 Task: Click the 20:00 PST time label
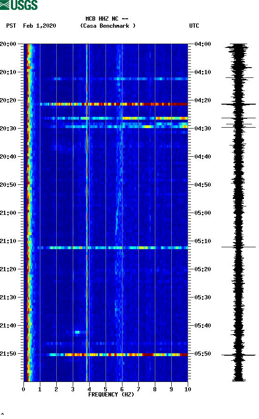pyautogui.click(x=8, y=44)
